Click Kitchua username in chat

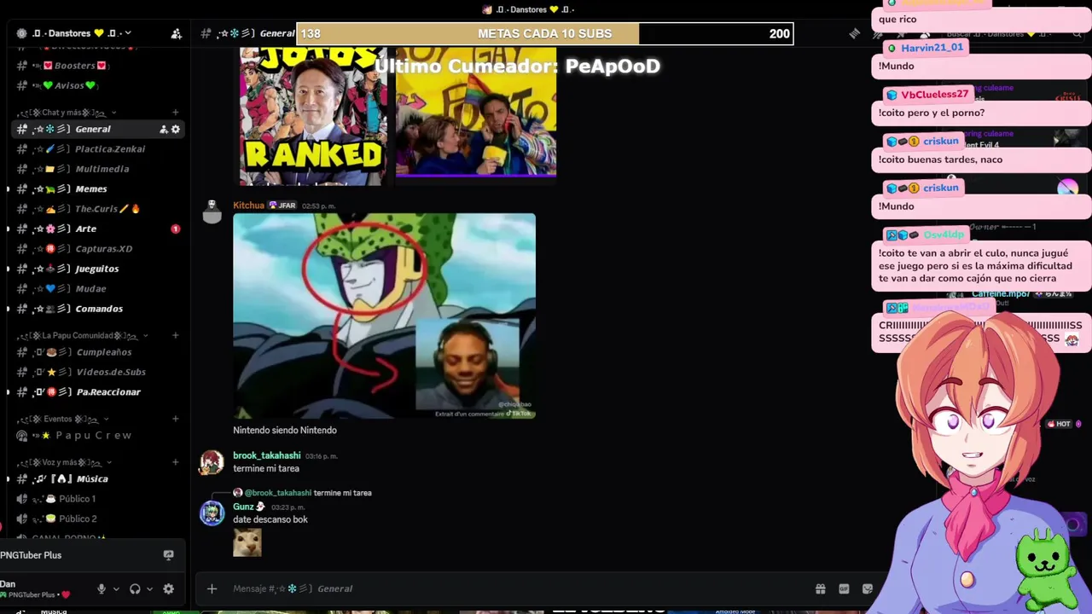249,206
